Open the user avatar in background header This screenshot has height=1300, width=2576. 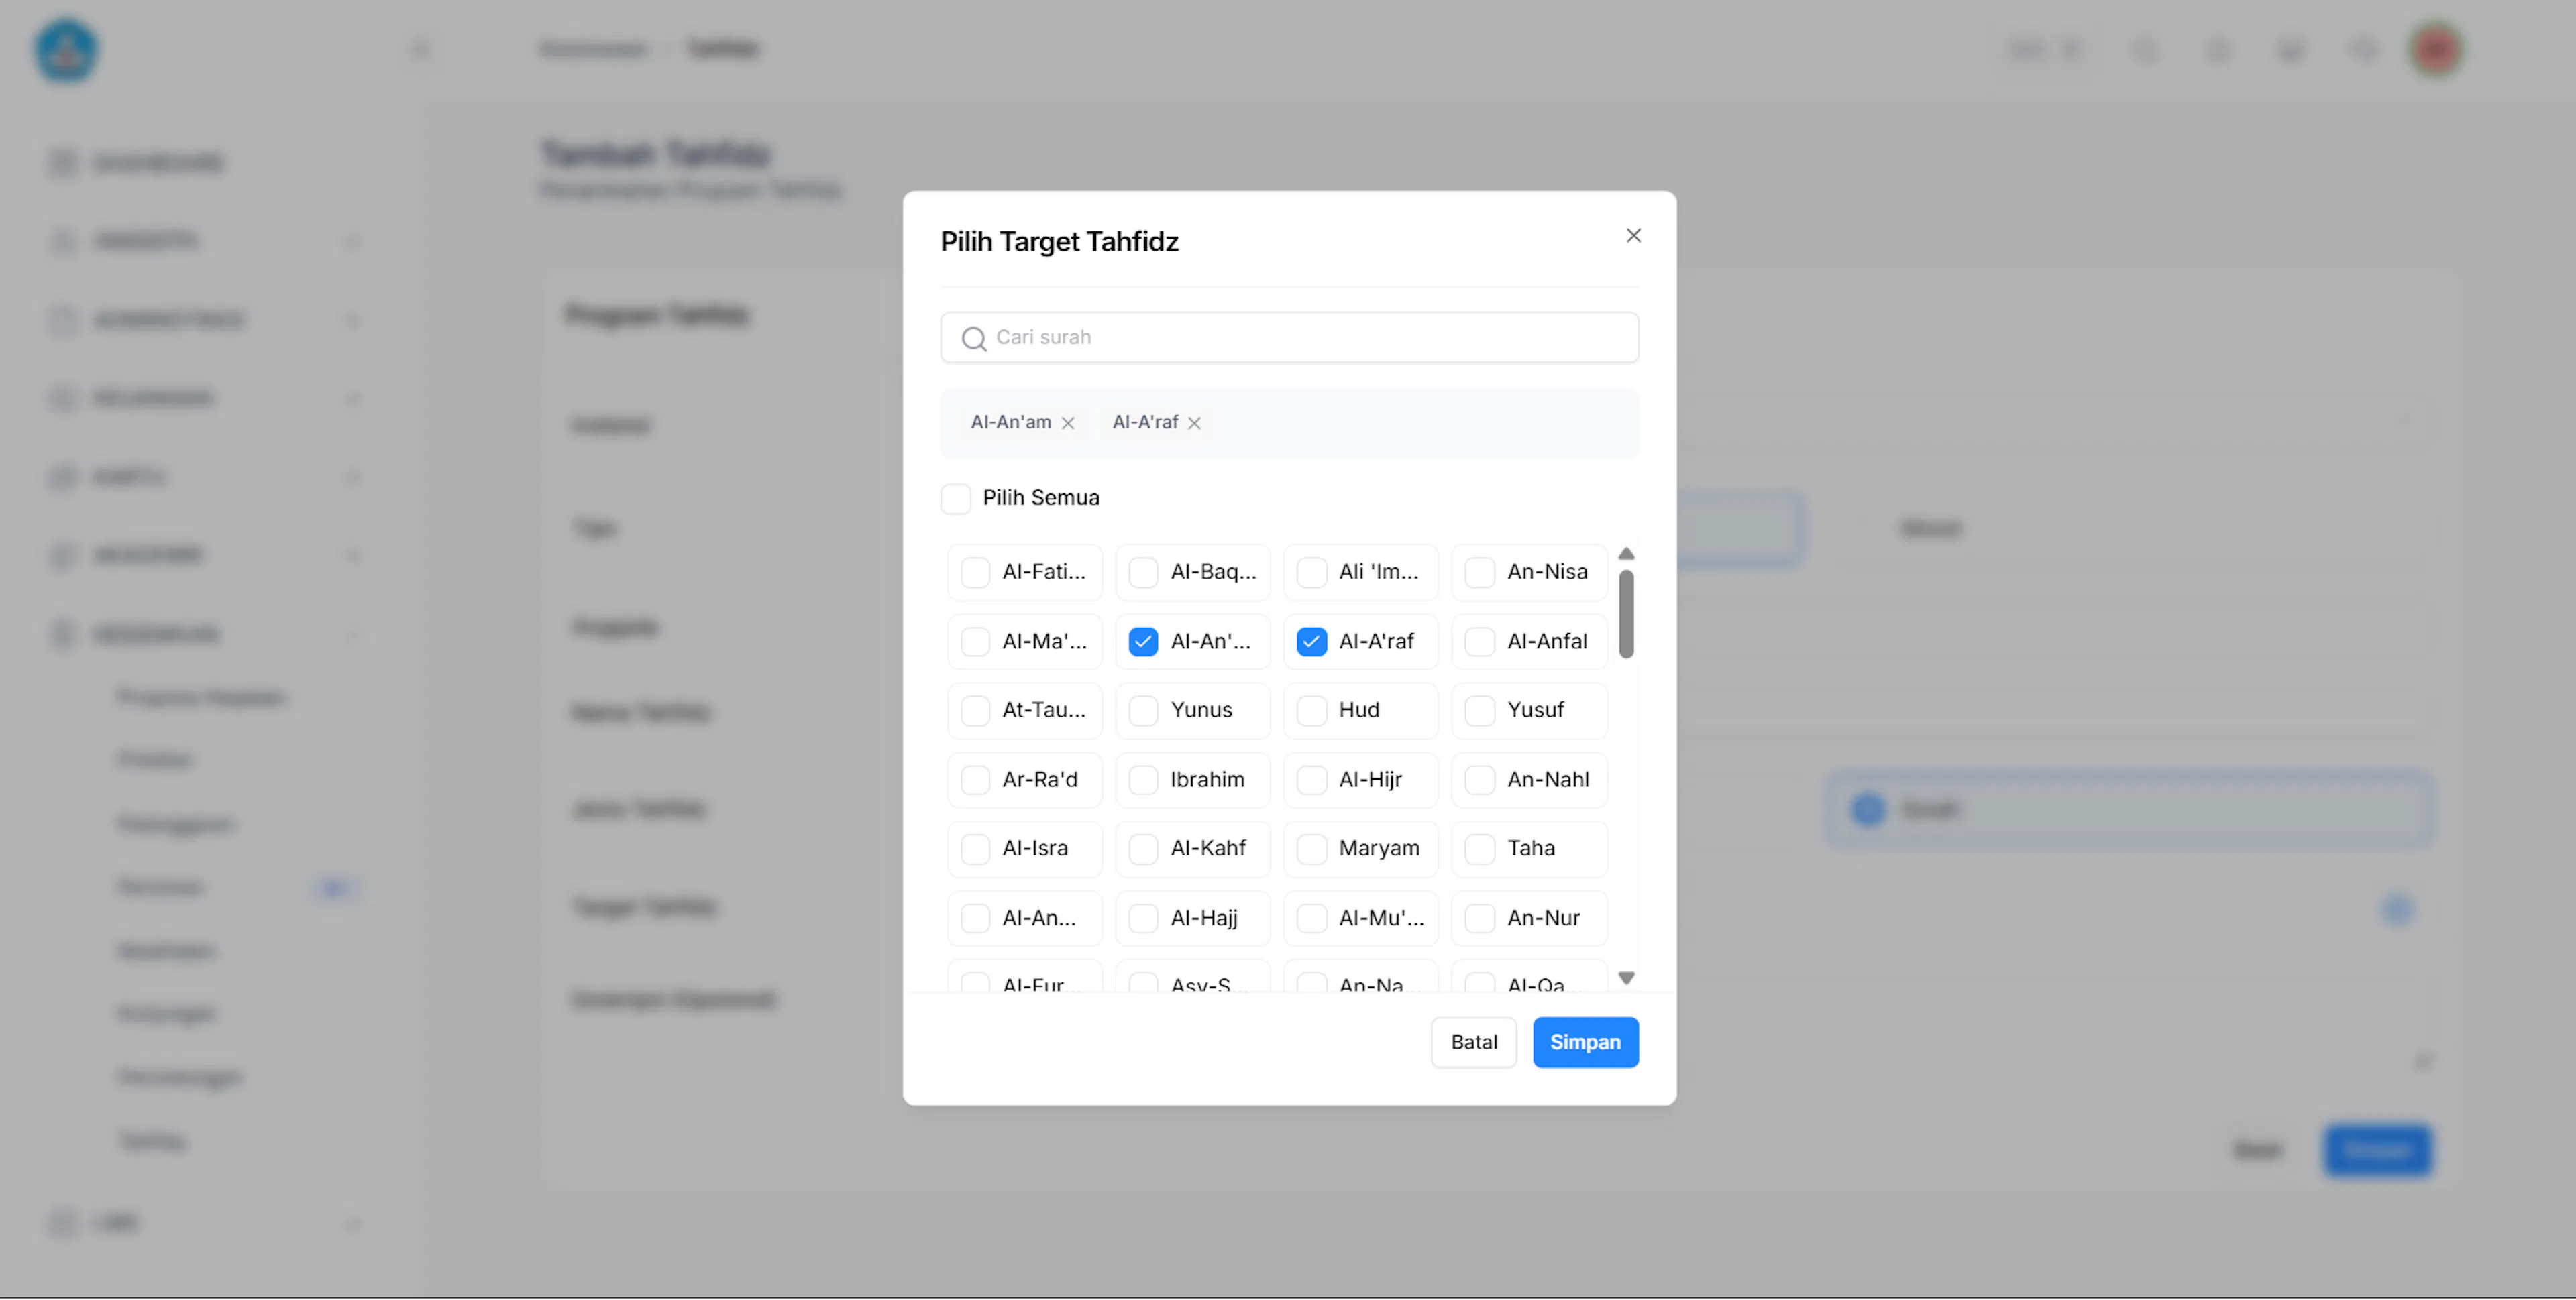coord(2436,49)
